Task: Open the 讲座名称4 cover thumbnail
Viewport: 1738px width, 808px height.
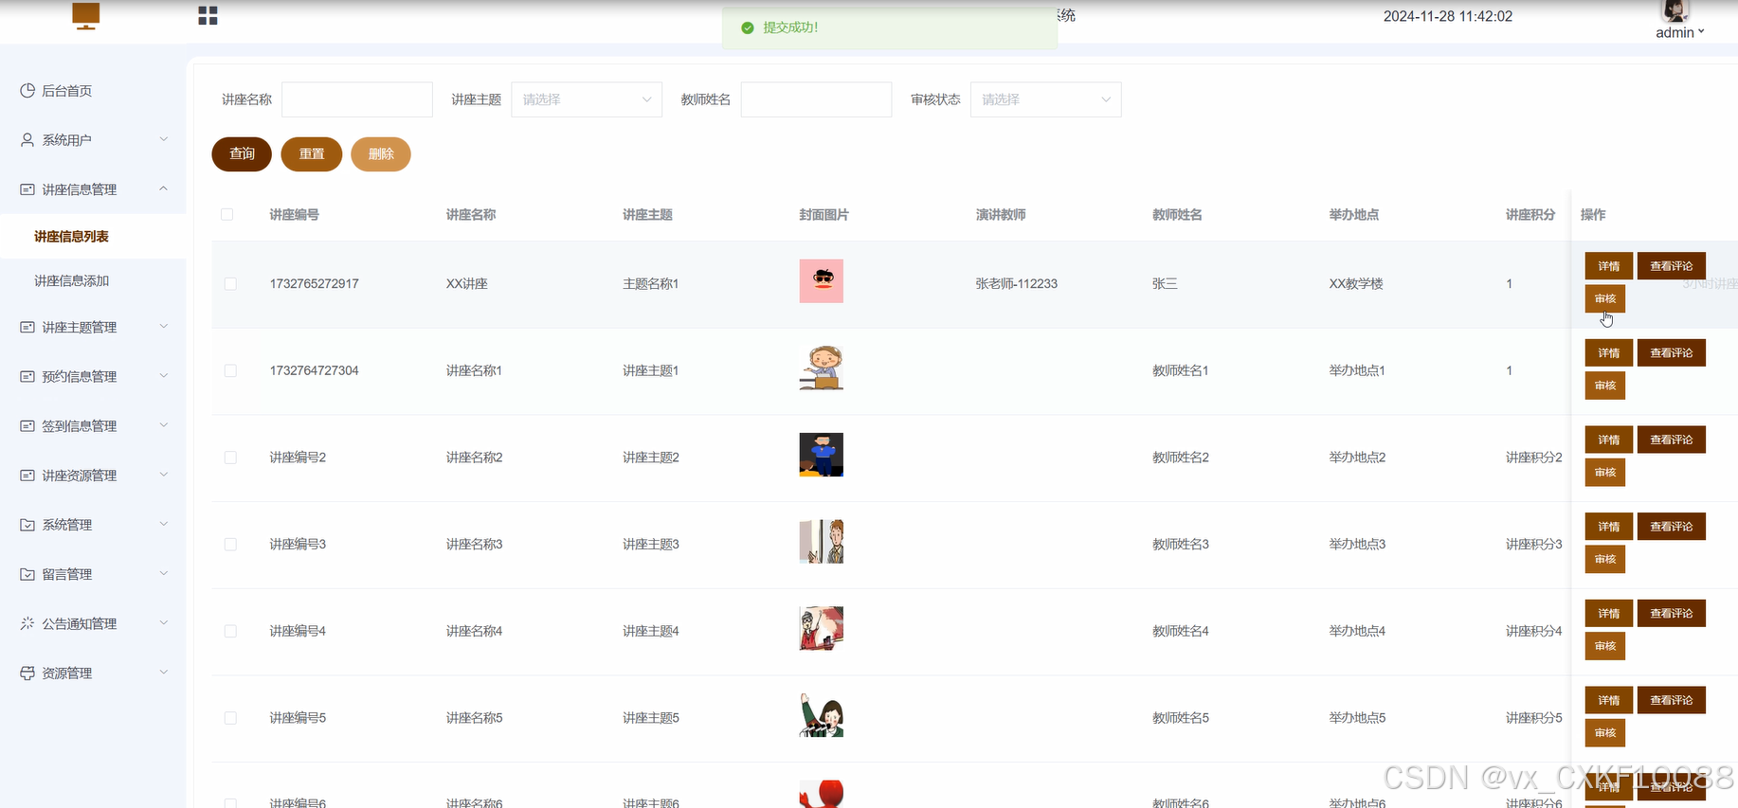Action: point(821,629)
